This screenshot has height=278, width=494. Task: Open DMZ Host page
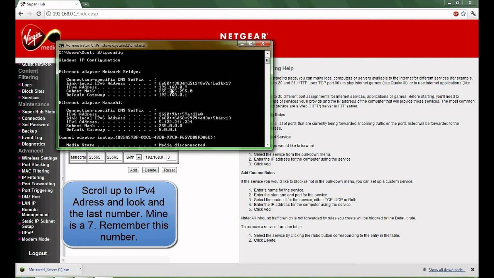point(31,197)
